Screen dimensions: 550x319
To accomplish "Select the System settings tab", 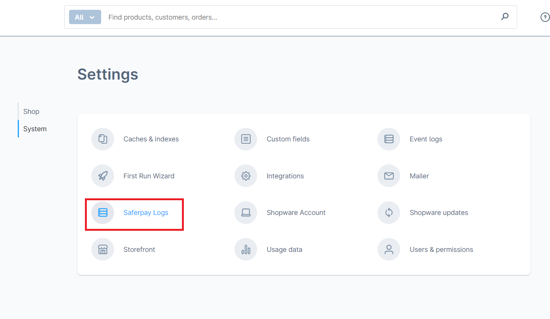I will [x=35, y=129].
